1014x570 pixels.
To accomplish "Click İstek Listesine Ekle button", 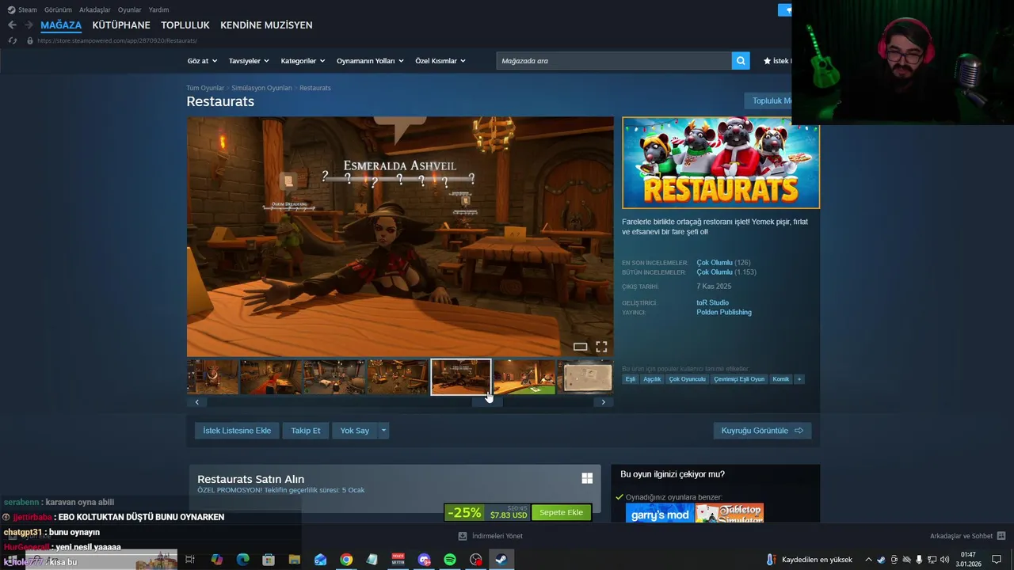I will point(237,431).
